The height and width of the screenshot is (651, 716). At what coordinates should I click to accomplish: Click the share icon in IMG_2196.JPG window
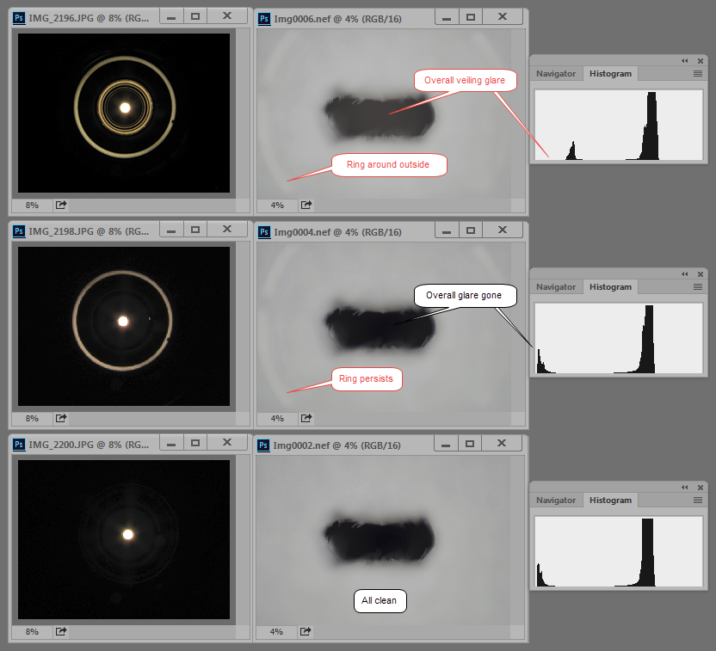click(61, 205)
